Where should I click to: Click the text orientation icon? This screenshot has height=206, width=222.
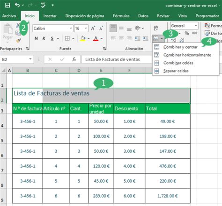click(x=138, y=28)
